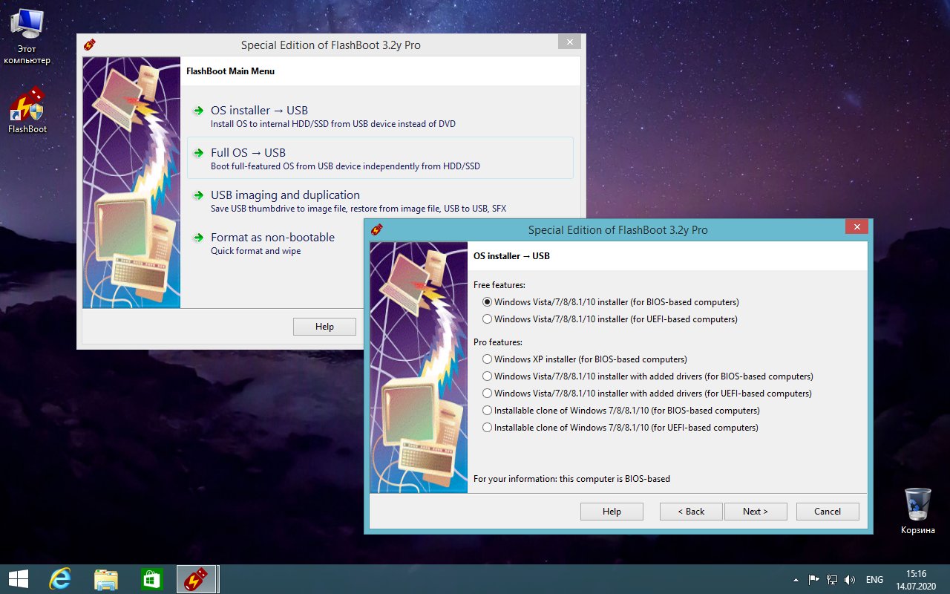950x594 pixels.
Task: Close the FlashBoot main menu window
Action: point(569,42)
